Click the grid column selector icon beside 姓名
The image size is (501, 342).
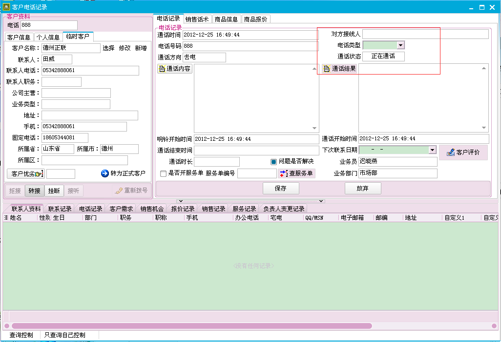point(6,218)
